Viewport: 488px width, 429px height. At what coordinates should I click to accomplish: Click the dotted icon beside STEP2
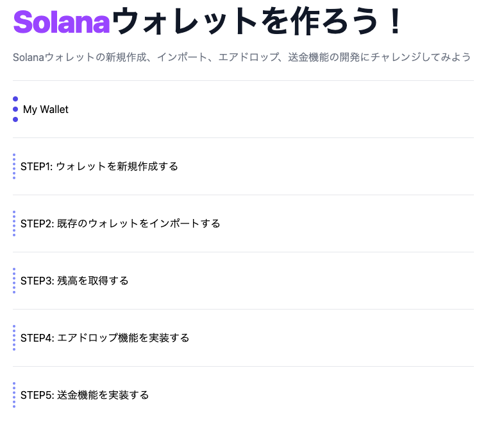tap(14, 223)
